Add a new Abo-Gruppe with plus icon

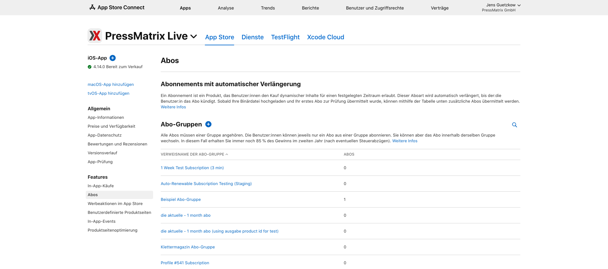(208, 124)
